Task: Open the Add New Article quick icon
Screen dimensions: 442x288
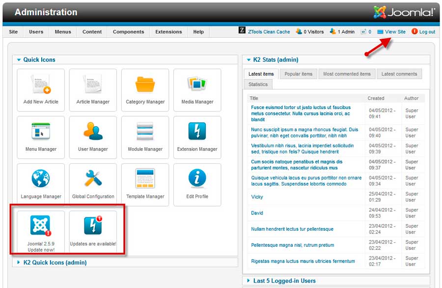Action: point(41,90)
